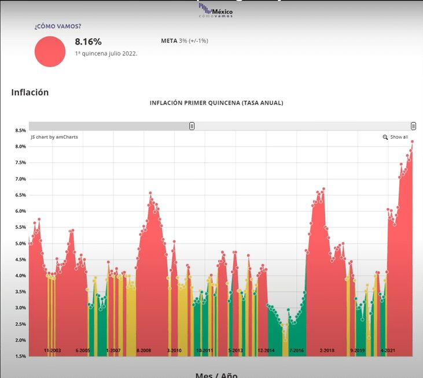
Task: Open the JS chart by amCharts link
Action: 54,137
